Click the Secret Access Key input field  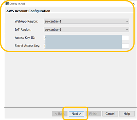(86, 46)
